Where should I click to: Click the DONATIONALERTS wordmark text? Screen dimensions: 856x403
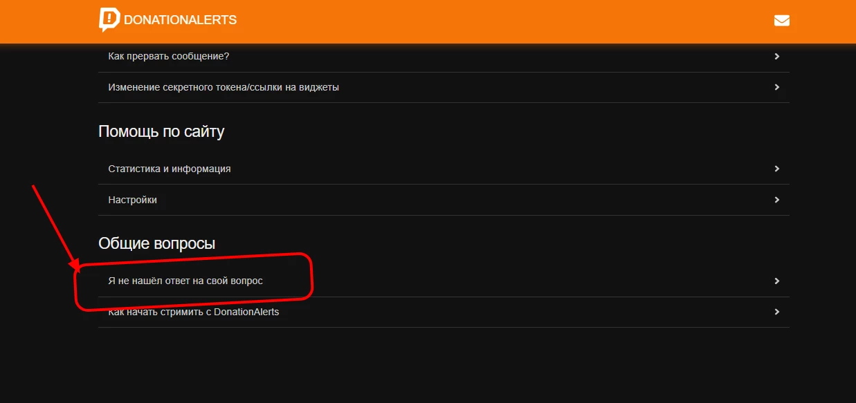click(x=180, y=20)
